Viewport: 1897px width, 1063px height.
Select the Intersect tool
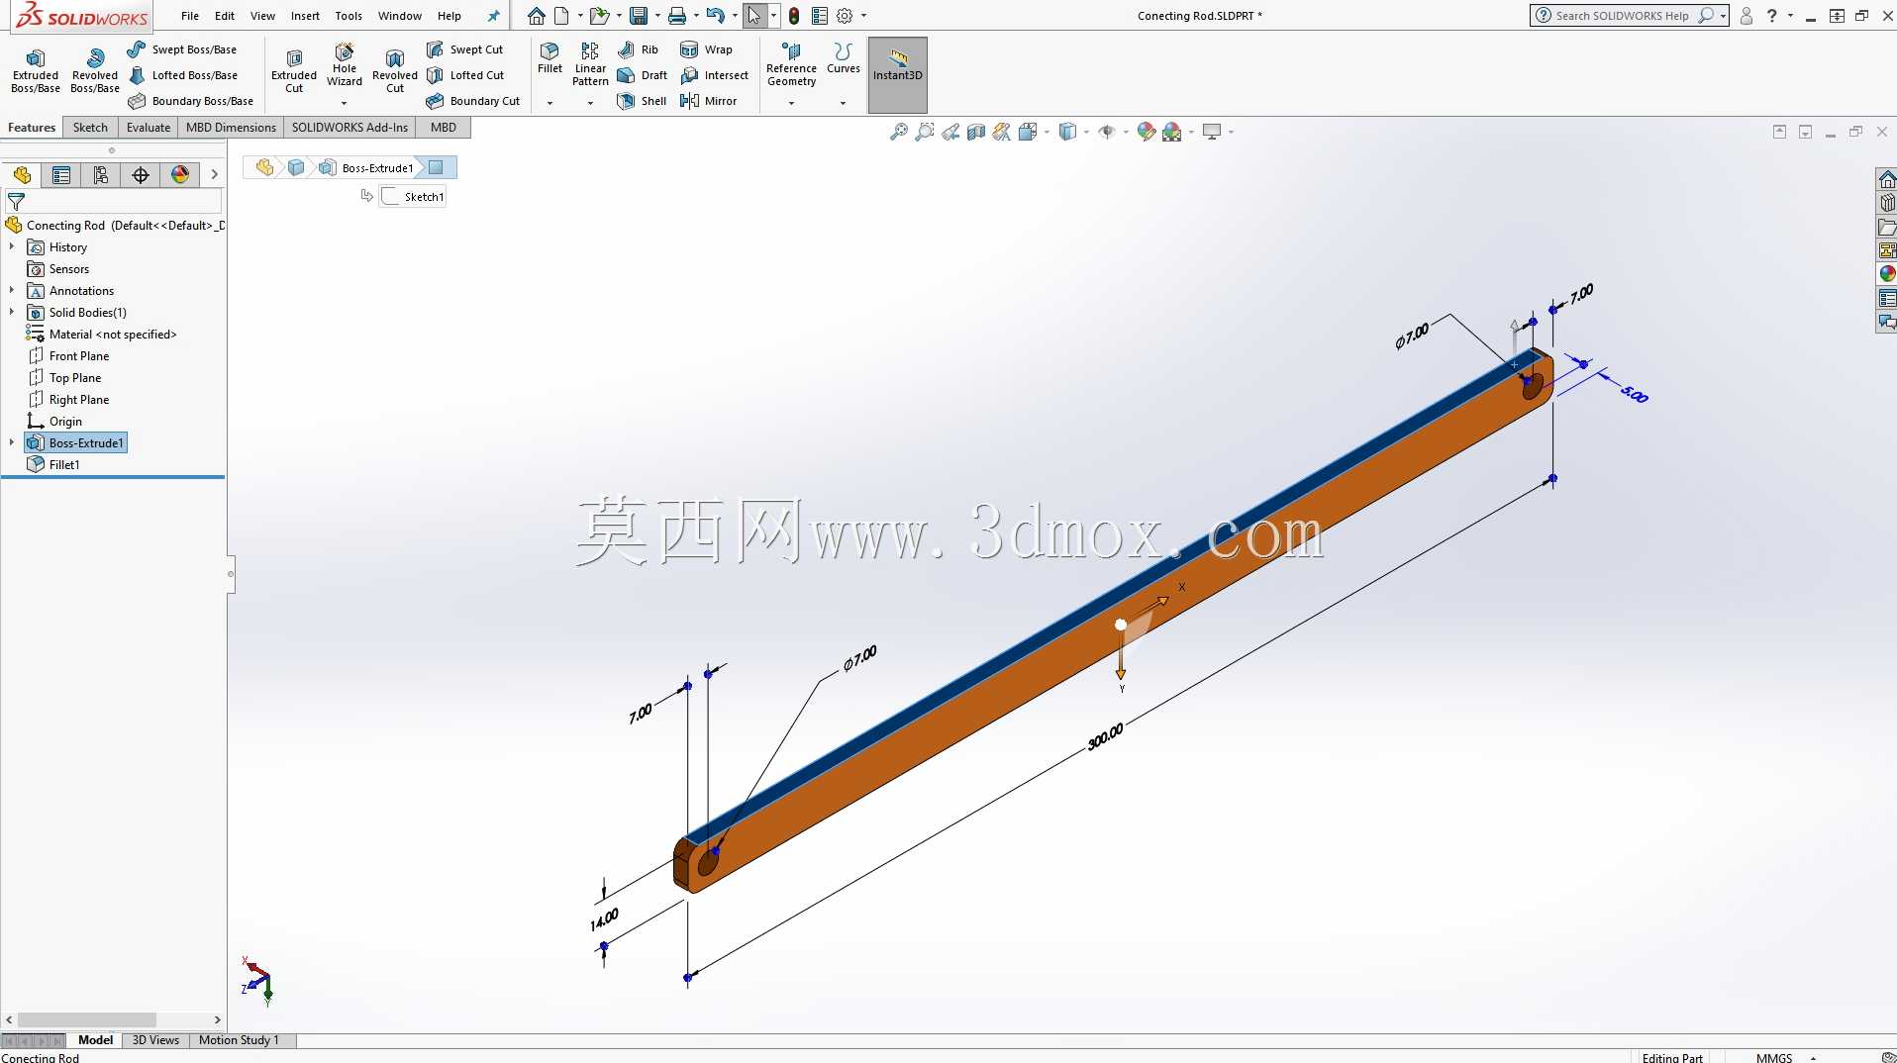715,75
